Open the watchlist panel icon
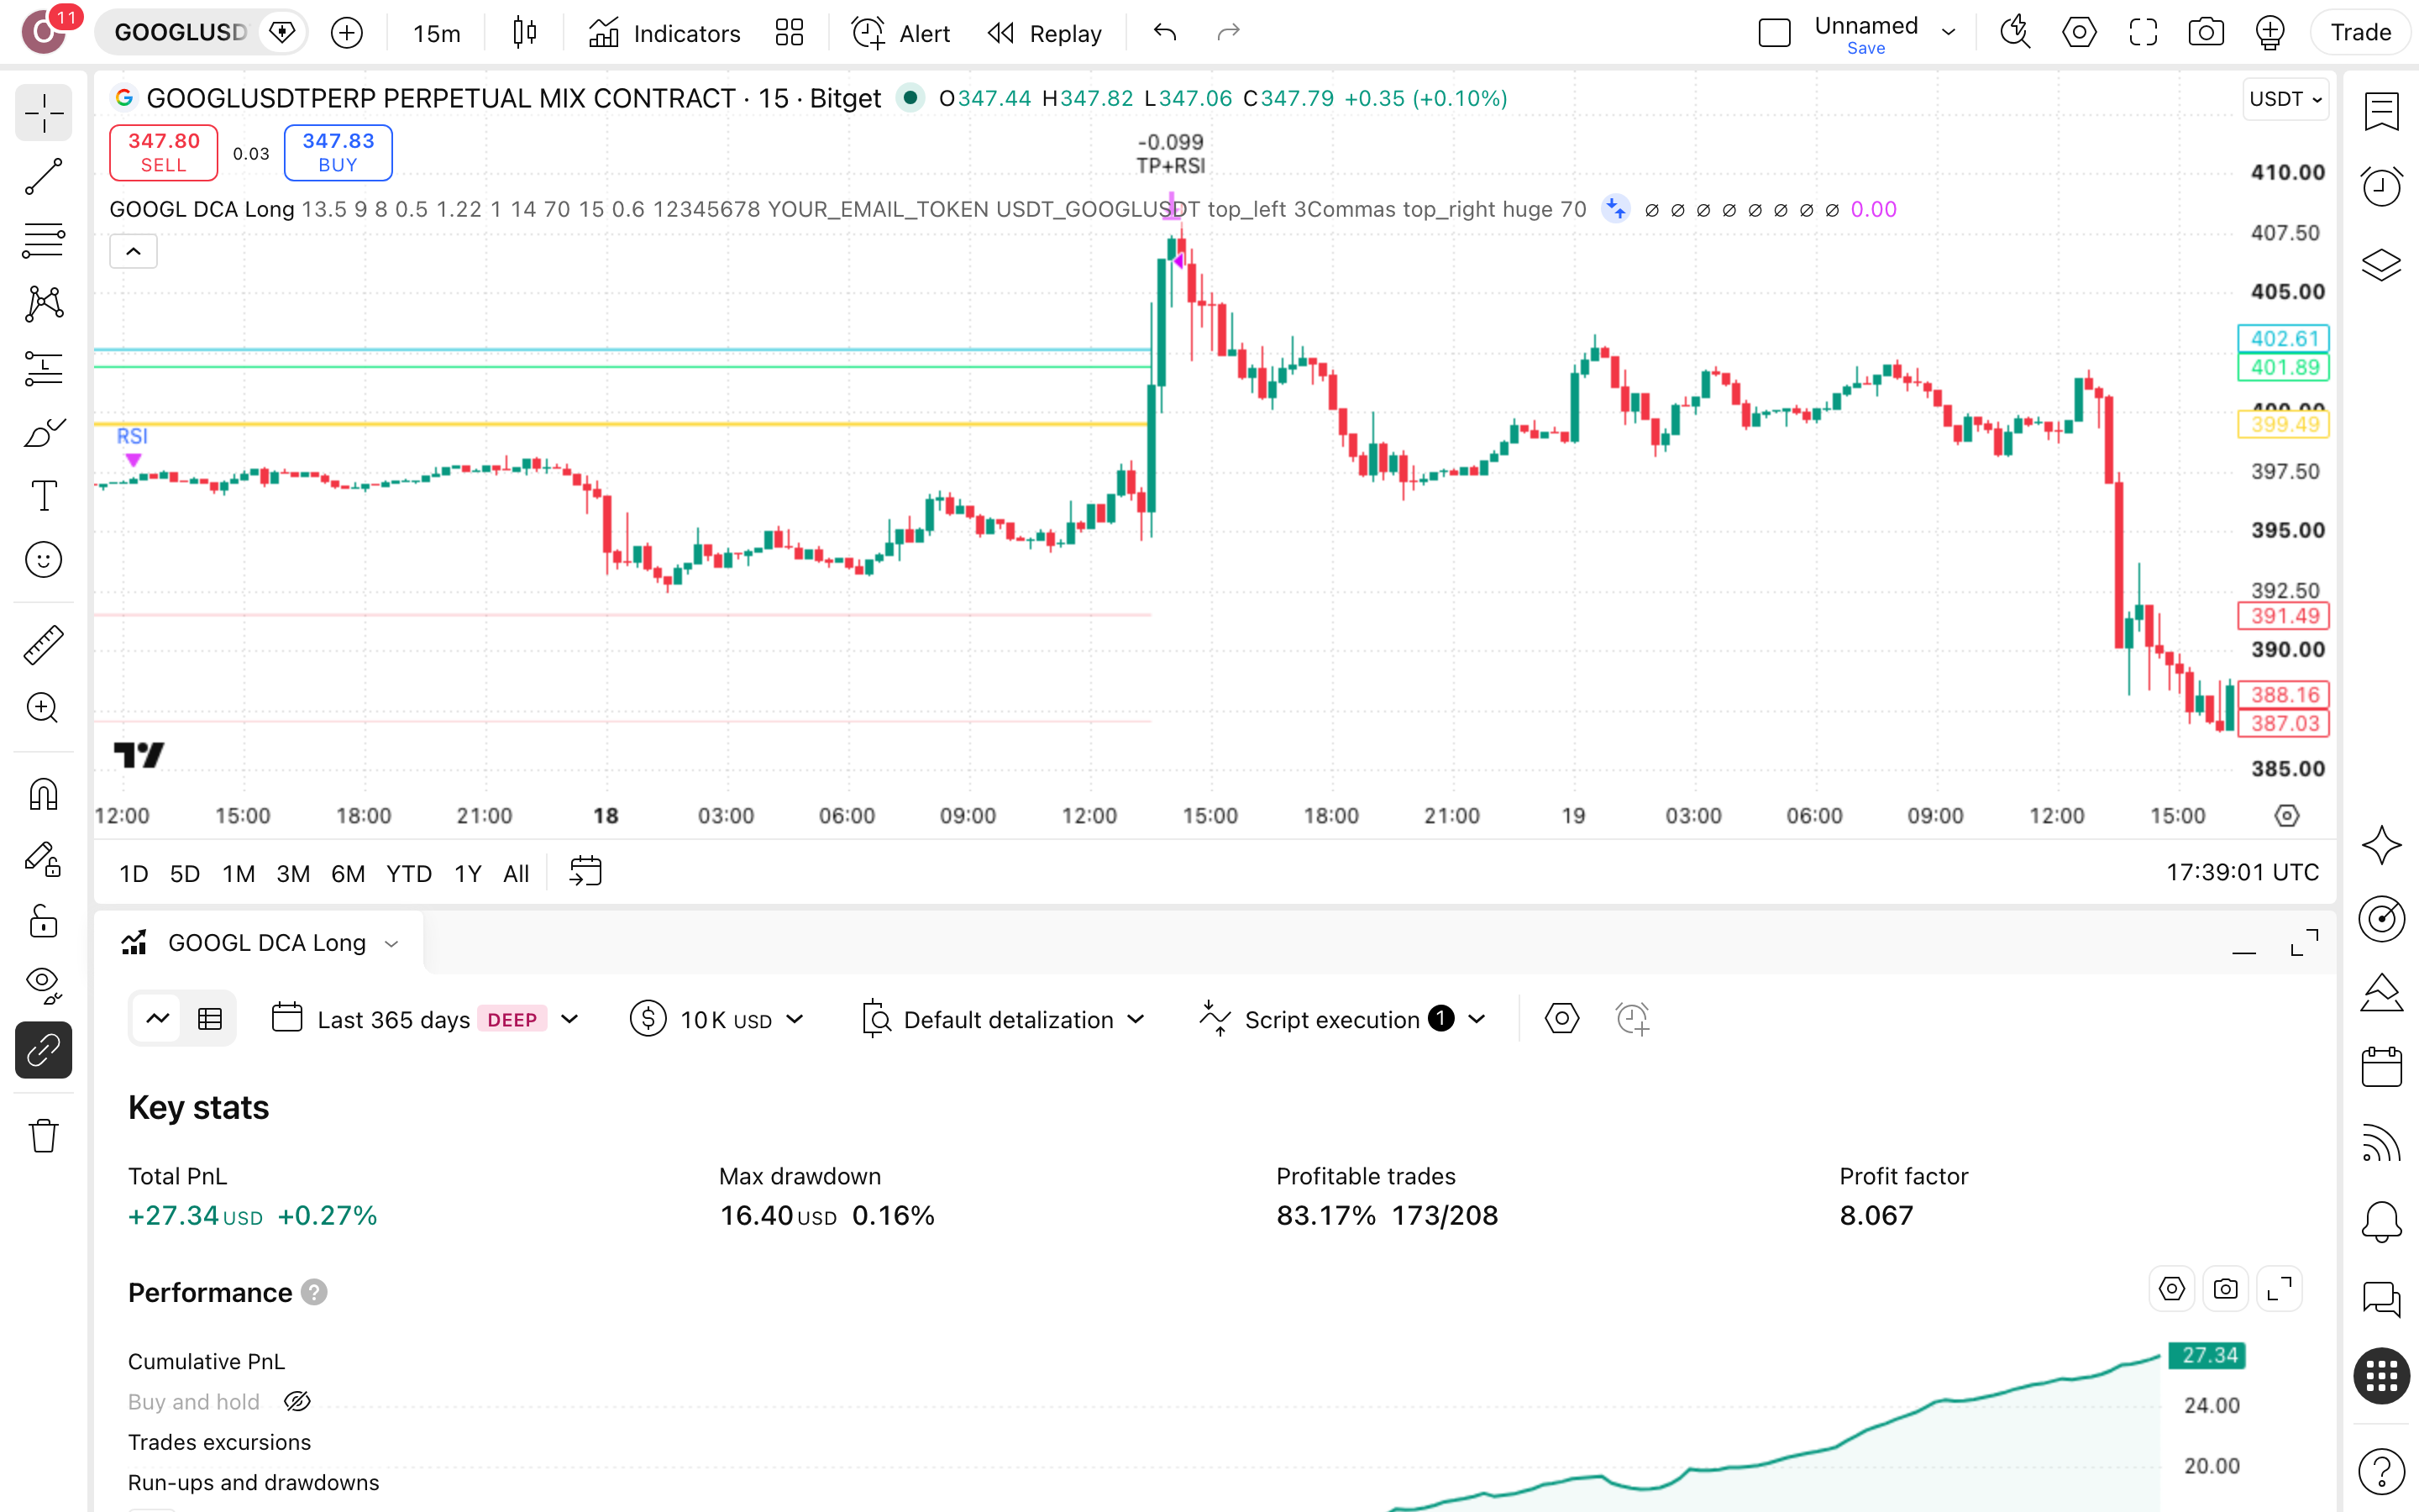2419x1512 pixels. (2382, 111)
